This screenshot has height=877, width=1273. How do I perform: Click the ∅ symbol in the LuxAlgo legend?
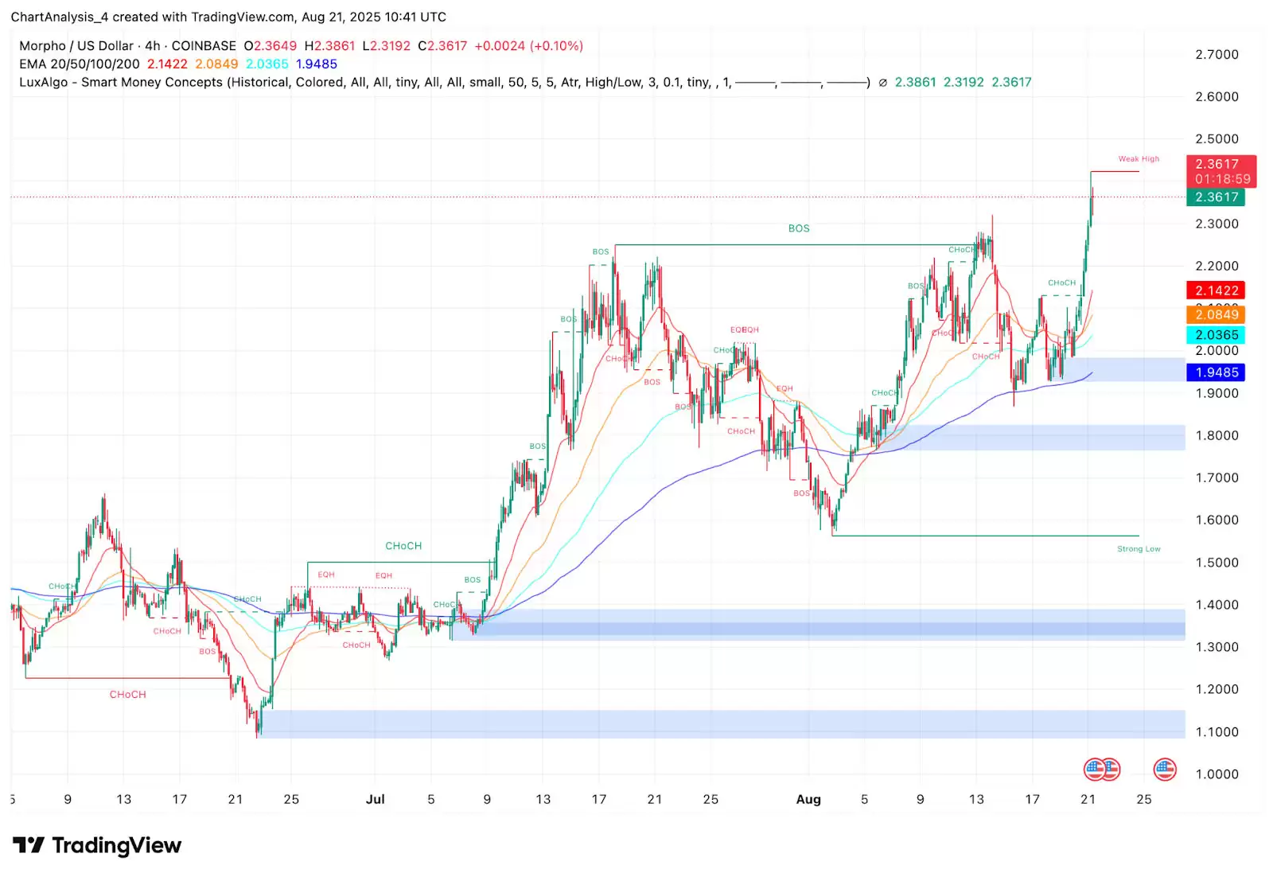(x=882, y=83)
